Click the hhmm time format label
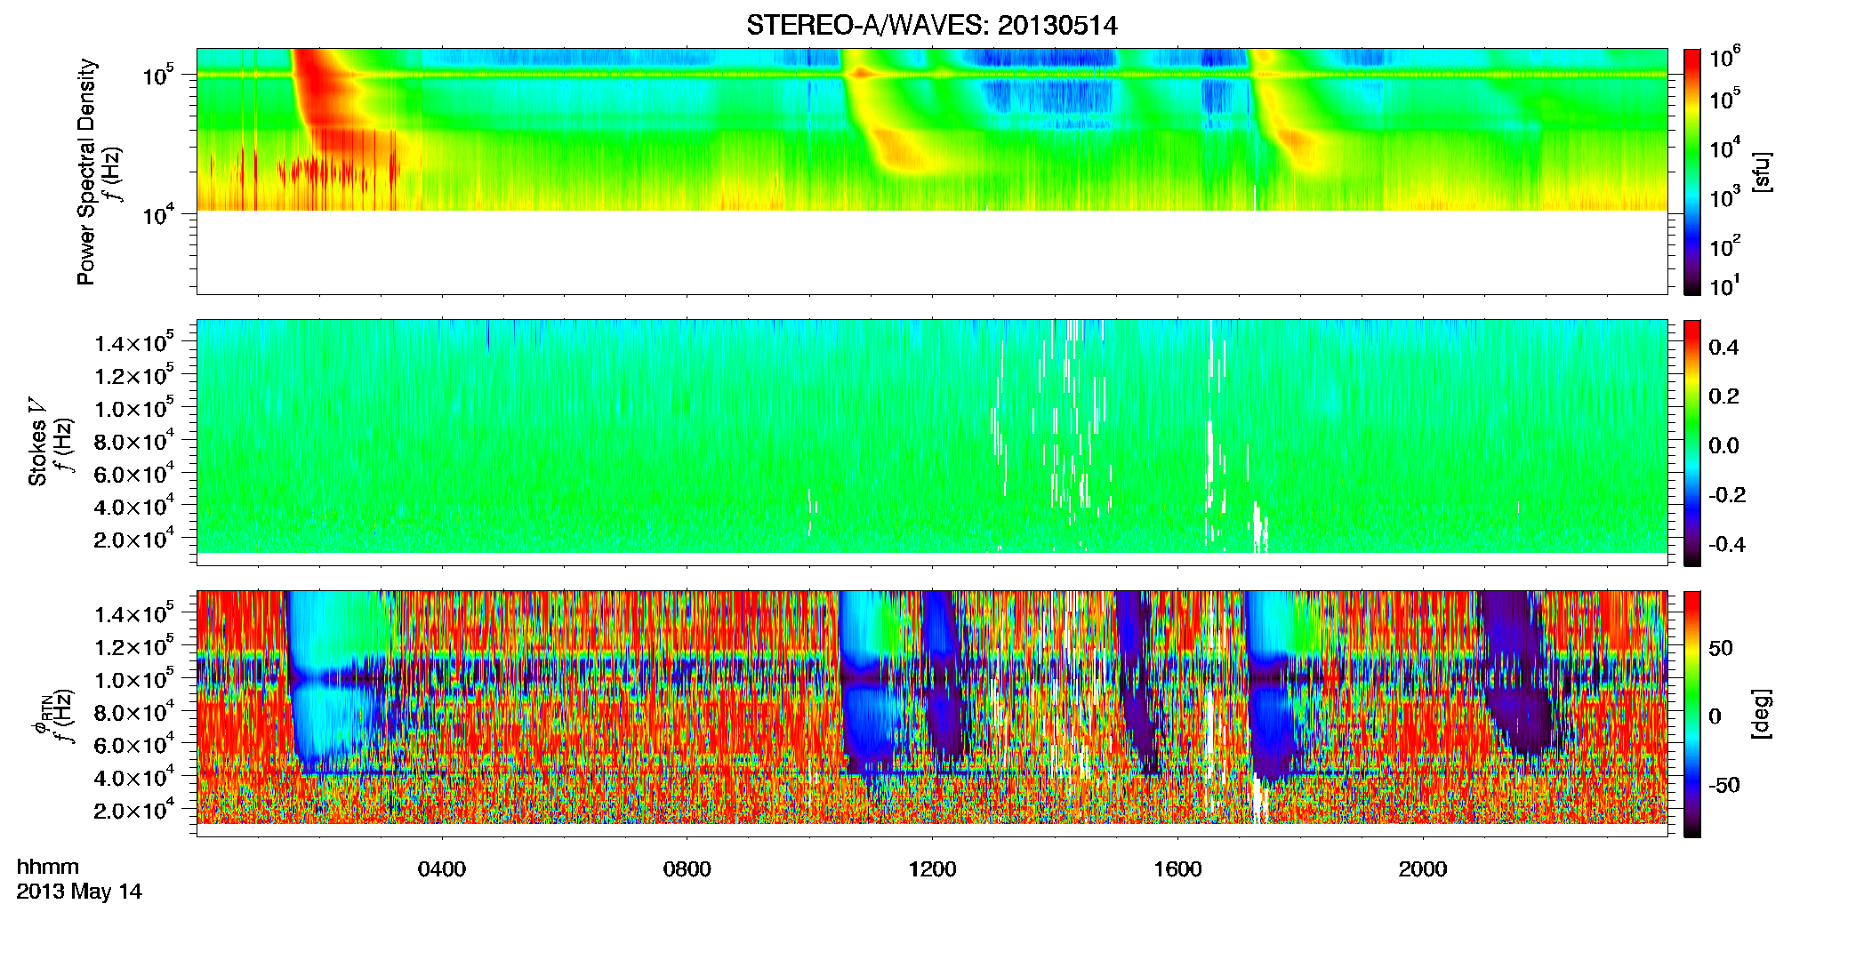Viewport: 1864px width, 960px height. (x=48, y=867)
